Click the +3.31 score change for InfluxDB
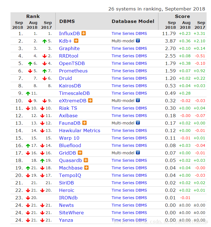The width and height of the screenshot is (211, 227). click(x=199, y=33)
